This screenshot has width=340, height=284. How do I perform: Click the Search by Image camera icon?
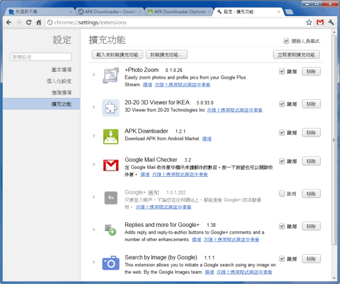[x=110, y=262]
